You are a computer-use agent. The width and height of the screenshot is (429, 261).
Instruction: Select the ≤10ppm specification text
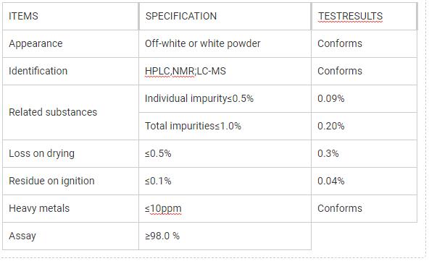coord(163,208)
